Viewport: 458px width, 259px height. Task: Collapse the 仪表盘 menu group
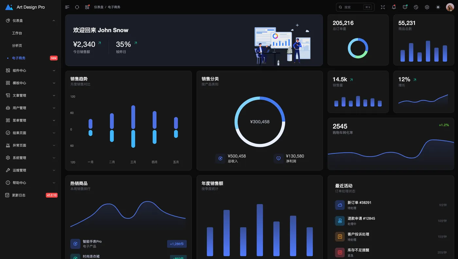30,21
